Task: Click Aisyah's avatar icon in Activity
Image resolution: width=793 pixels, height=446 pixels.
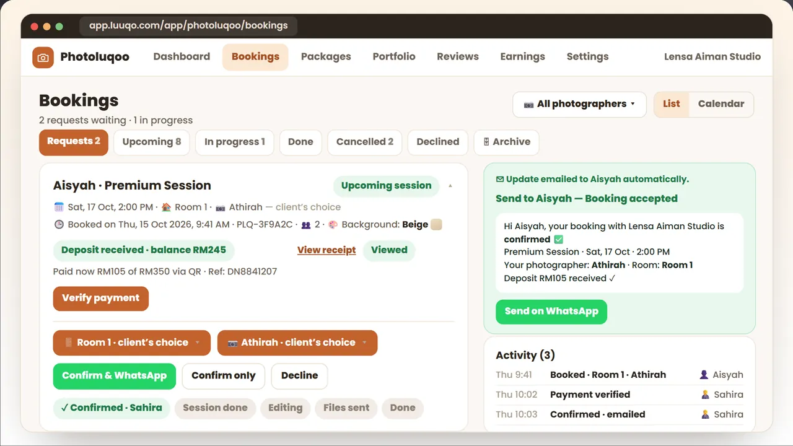Action: point(704,375)
